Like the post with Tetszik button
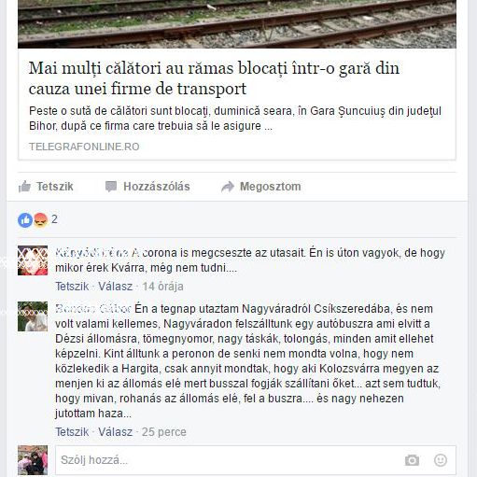The width and height of the screenshot is (477, 477). click(46, 187)
